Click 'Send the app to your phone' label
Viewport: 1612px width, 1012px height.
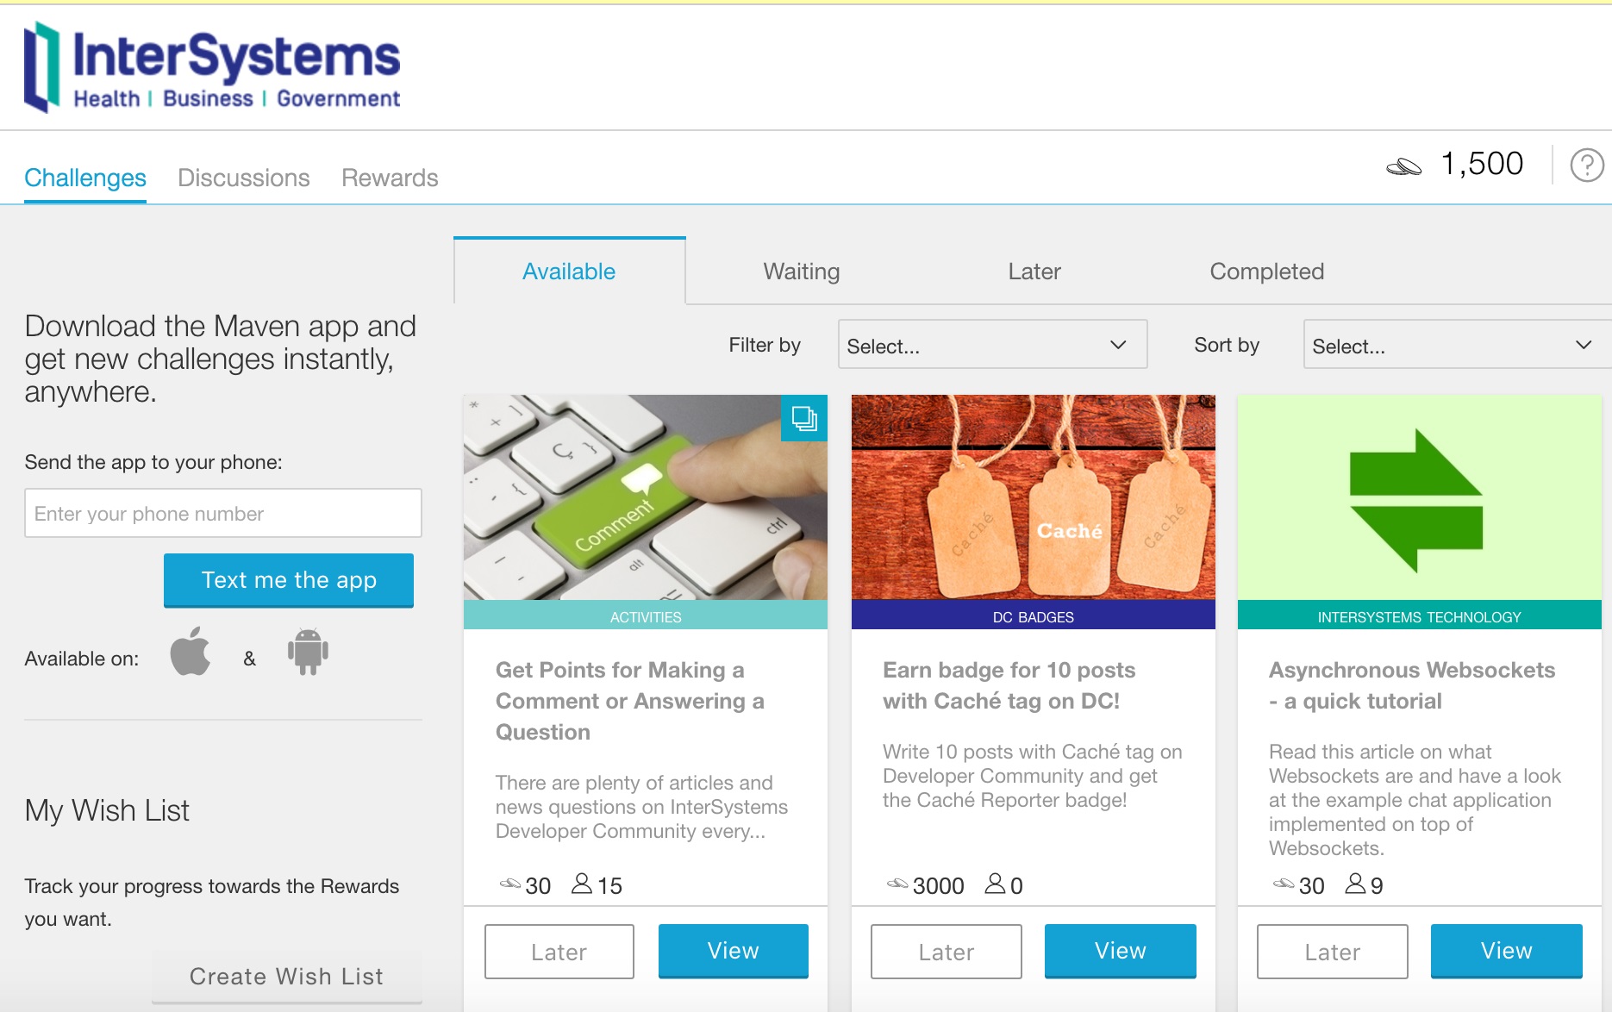153,462
